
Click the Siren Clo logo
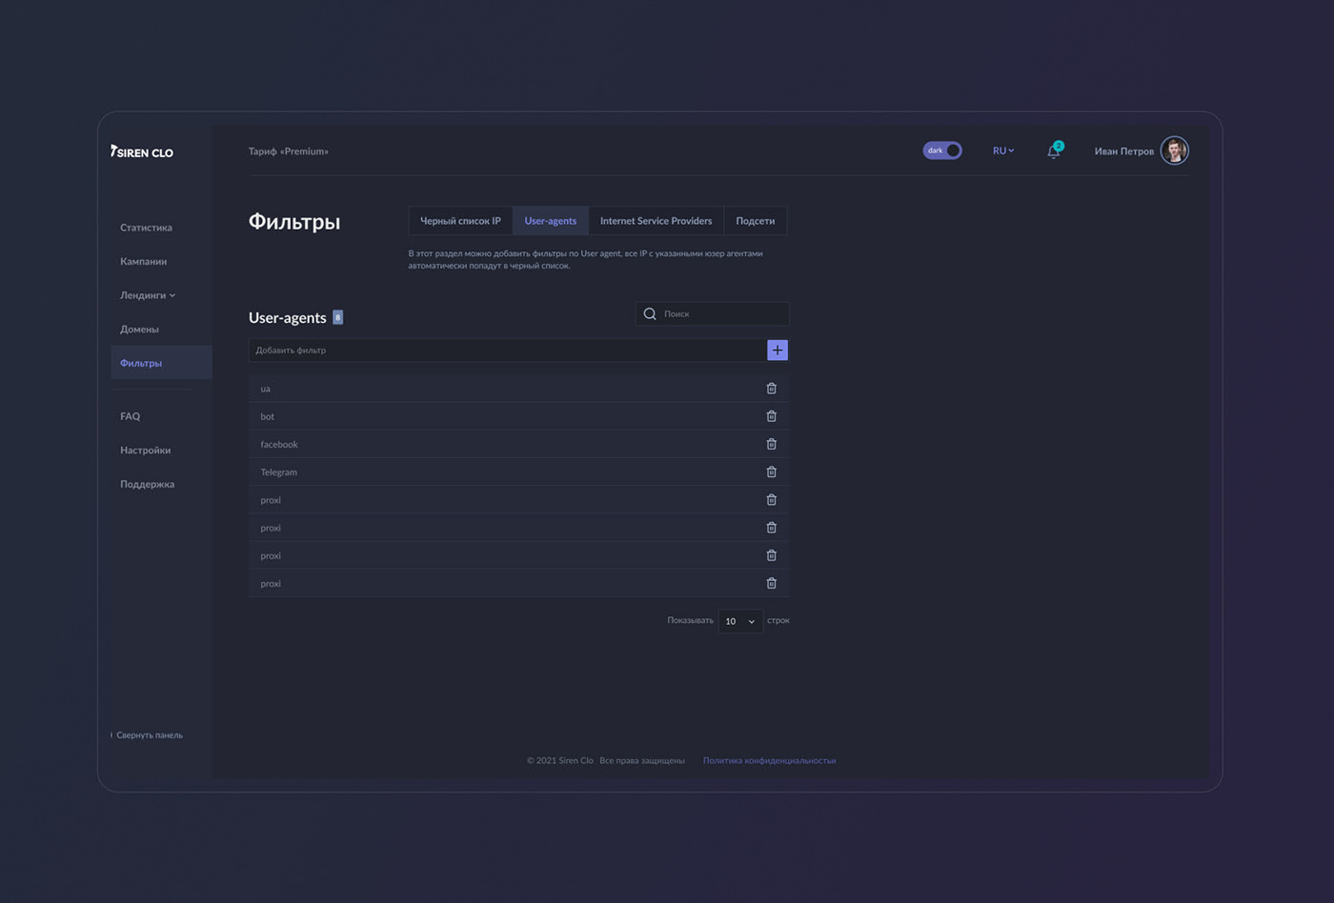[142, 151]
